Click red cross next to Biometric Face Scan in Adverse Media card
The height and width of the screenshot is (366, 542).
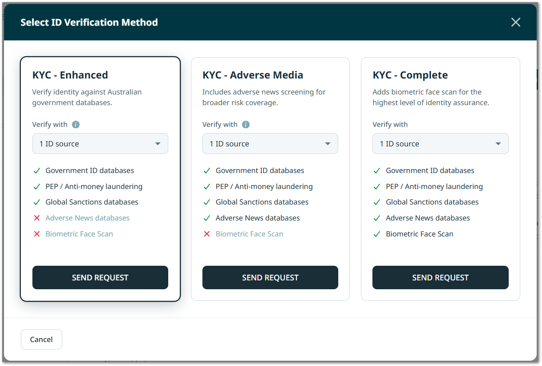pyautogui.click(x=207, y=234)
